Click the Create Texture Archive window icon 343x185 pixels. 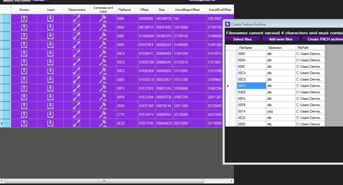(x=228, y=24)
